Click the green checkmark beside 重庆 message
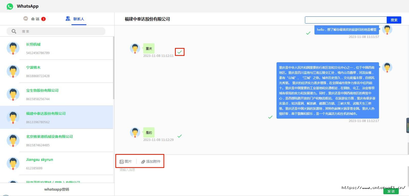409x196 pixels. [x=179, y=52]
